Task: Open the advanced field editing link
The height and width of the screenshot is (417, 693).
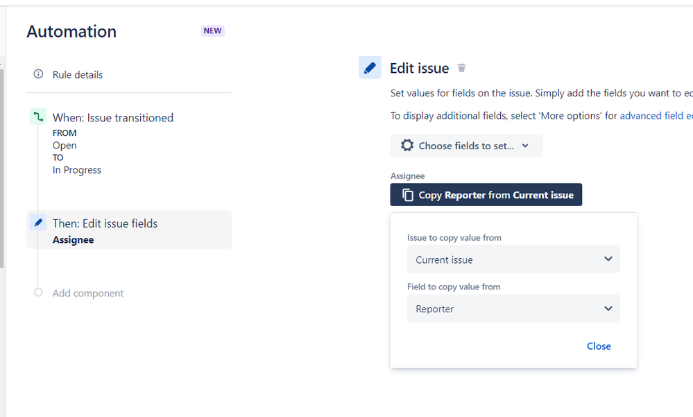Action: [x=656, y=115]
